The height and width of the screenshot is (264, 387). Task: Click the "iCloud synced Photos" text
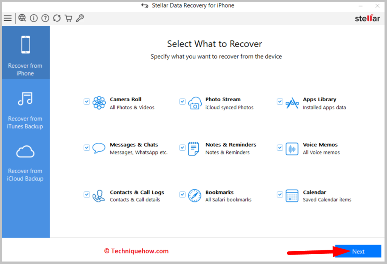(229, 108)
